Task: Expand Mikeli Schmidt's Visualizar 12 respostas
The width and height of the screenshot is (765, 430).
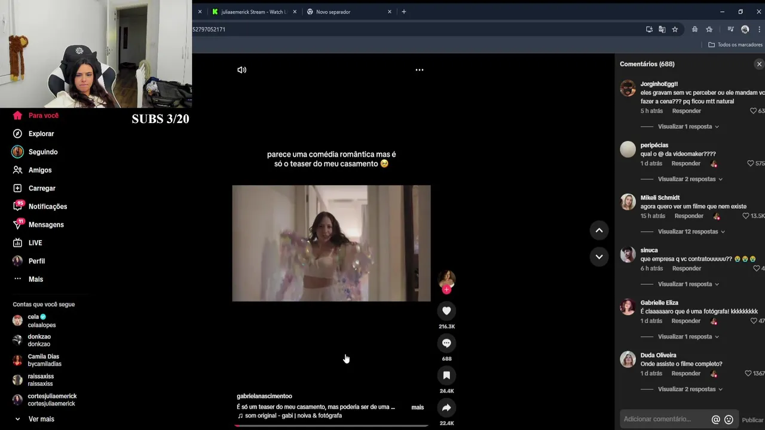Action: click(691, 232)
